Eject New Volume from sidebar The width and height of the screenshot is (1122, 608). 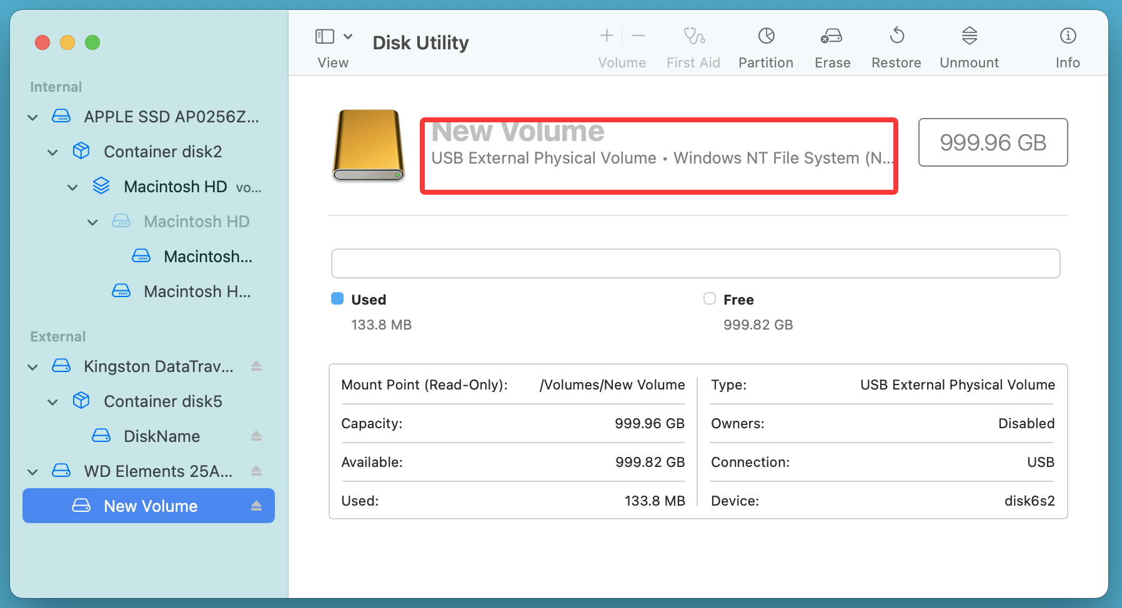256,506
